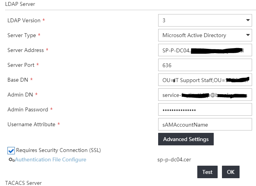Click the LDAP Server section heading
Image resolution: width=256 pixels, height=186 pixels.
(x=20, y=4)
